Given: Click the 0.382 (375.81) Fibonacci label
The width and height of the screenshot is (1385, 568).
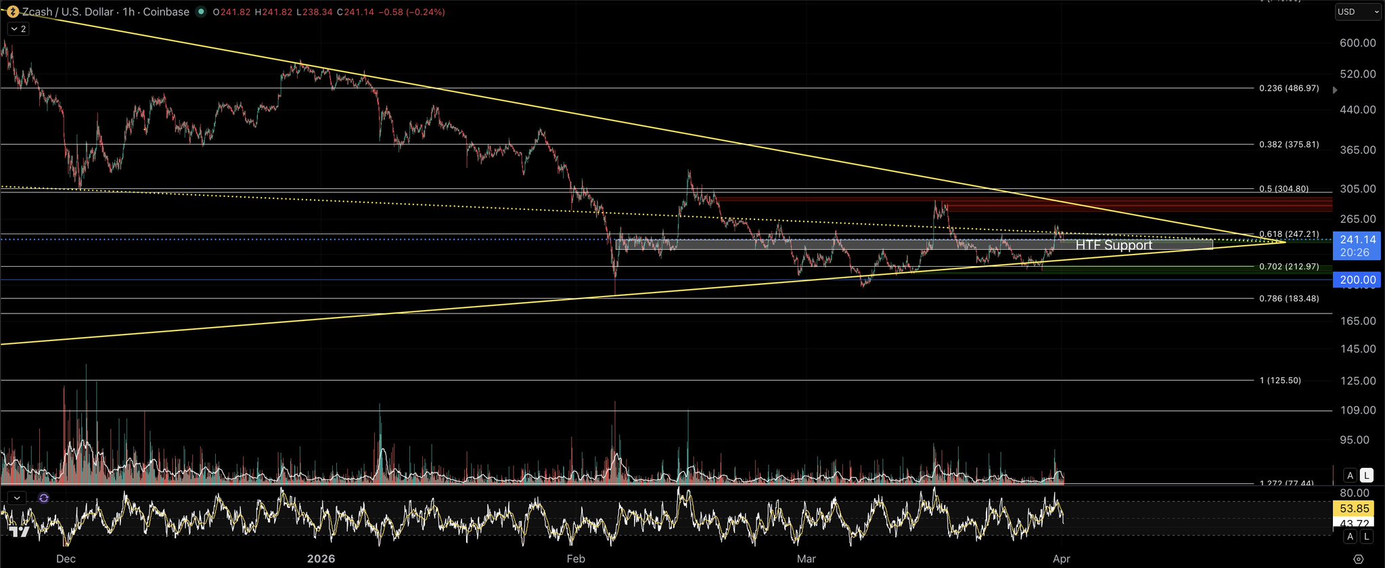Looking at the screenshot, I should tap(1289, 144).
